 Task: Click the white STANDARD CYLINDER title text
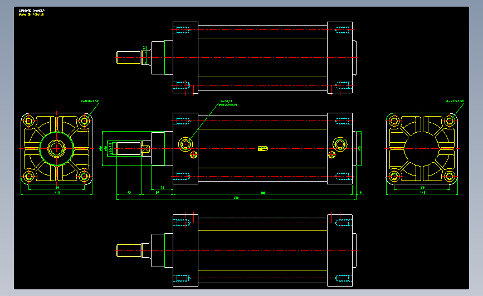coord(31,11)
